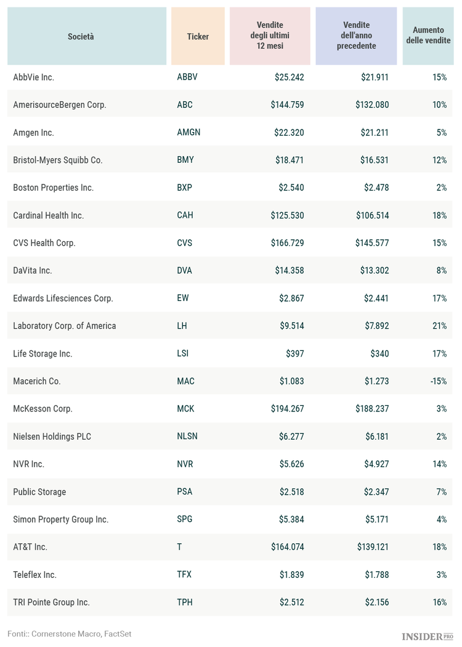Click Public Storage previous-year value $2.347
This screenshot has height=647, width=462.
point(375,492)
